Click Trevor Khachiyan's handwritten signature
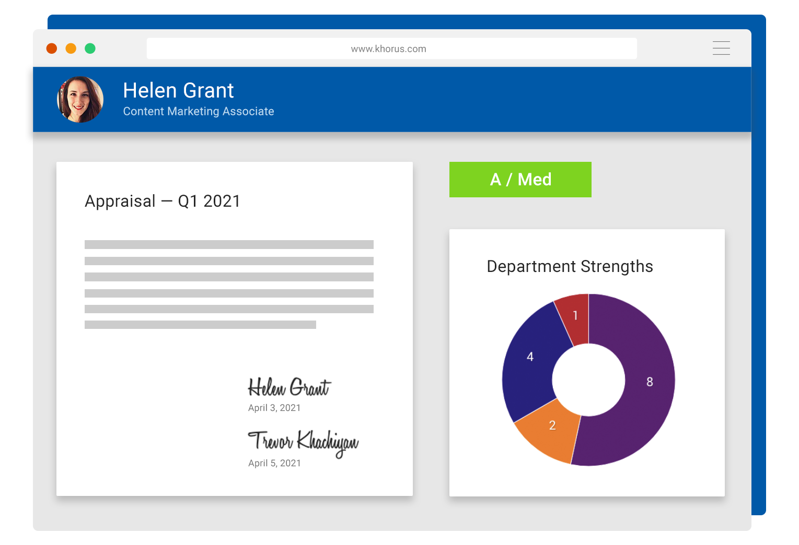This screenshot has height=545, width=799. tap(303, 442)
